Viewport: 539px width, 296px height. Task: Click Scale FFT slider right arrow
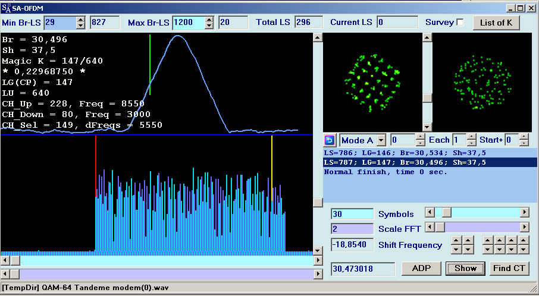[524, 227]
